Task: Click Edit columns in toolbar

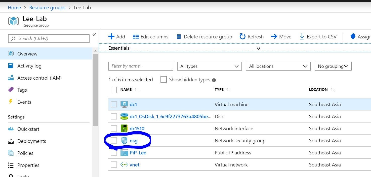Action: tap(150, 37)
